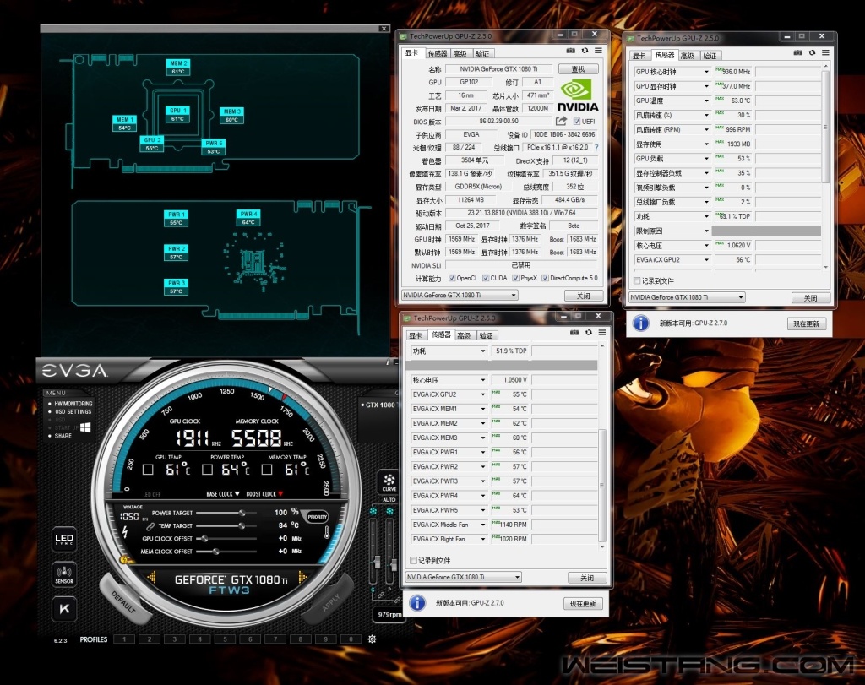This screenshot has width=865, height=685.
Task: Open the LED Sync panel
Action: pyautogui.click(x=64, y=539)
